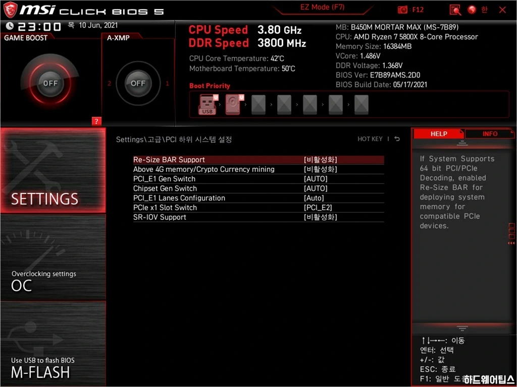Select the USB boot priority device icon

coord(208,104)
